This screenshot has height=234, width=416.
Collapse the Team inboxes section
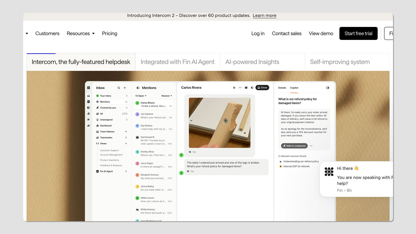click(126, 132)
